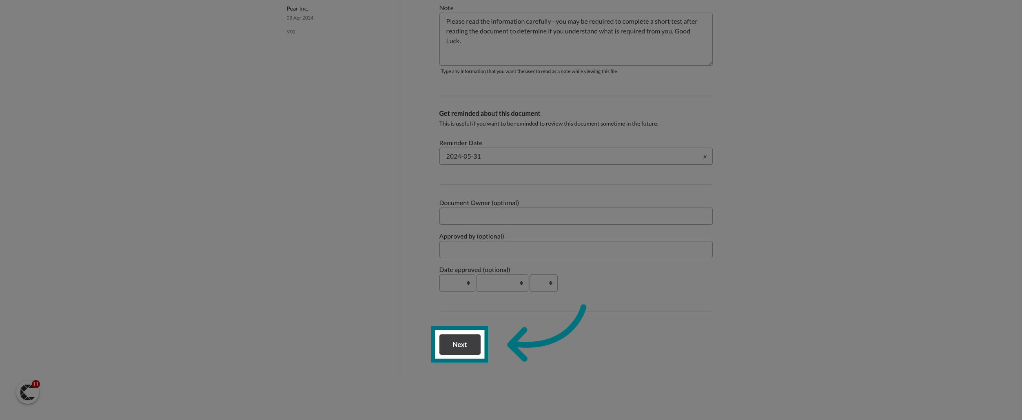Open the last Date approved dropdown

click(x=543, y=283)
